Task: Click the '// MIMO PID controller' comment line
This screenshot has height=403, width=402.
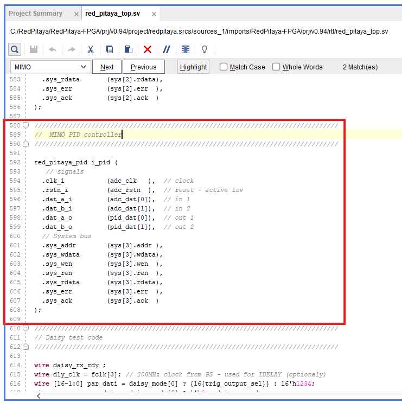Action: (x=78, y=135)
